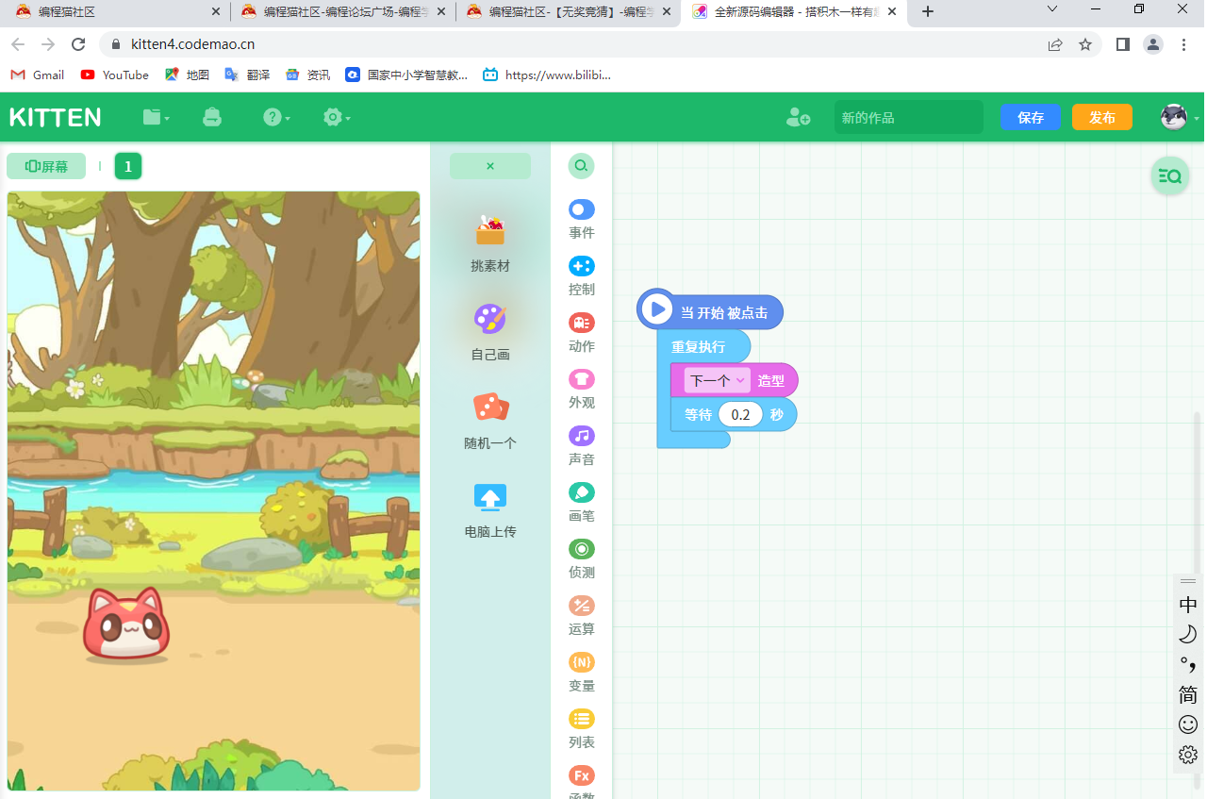Toggle IME 简 simplified/traditional mode

(1188, 695)
